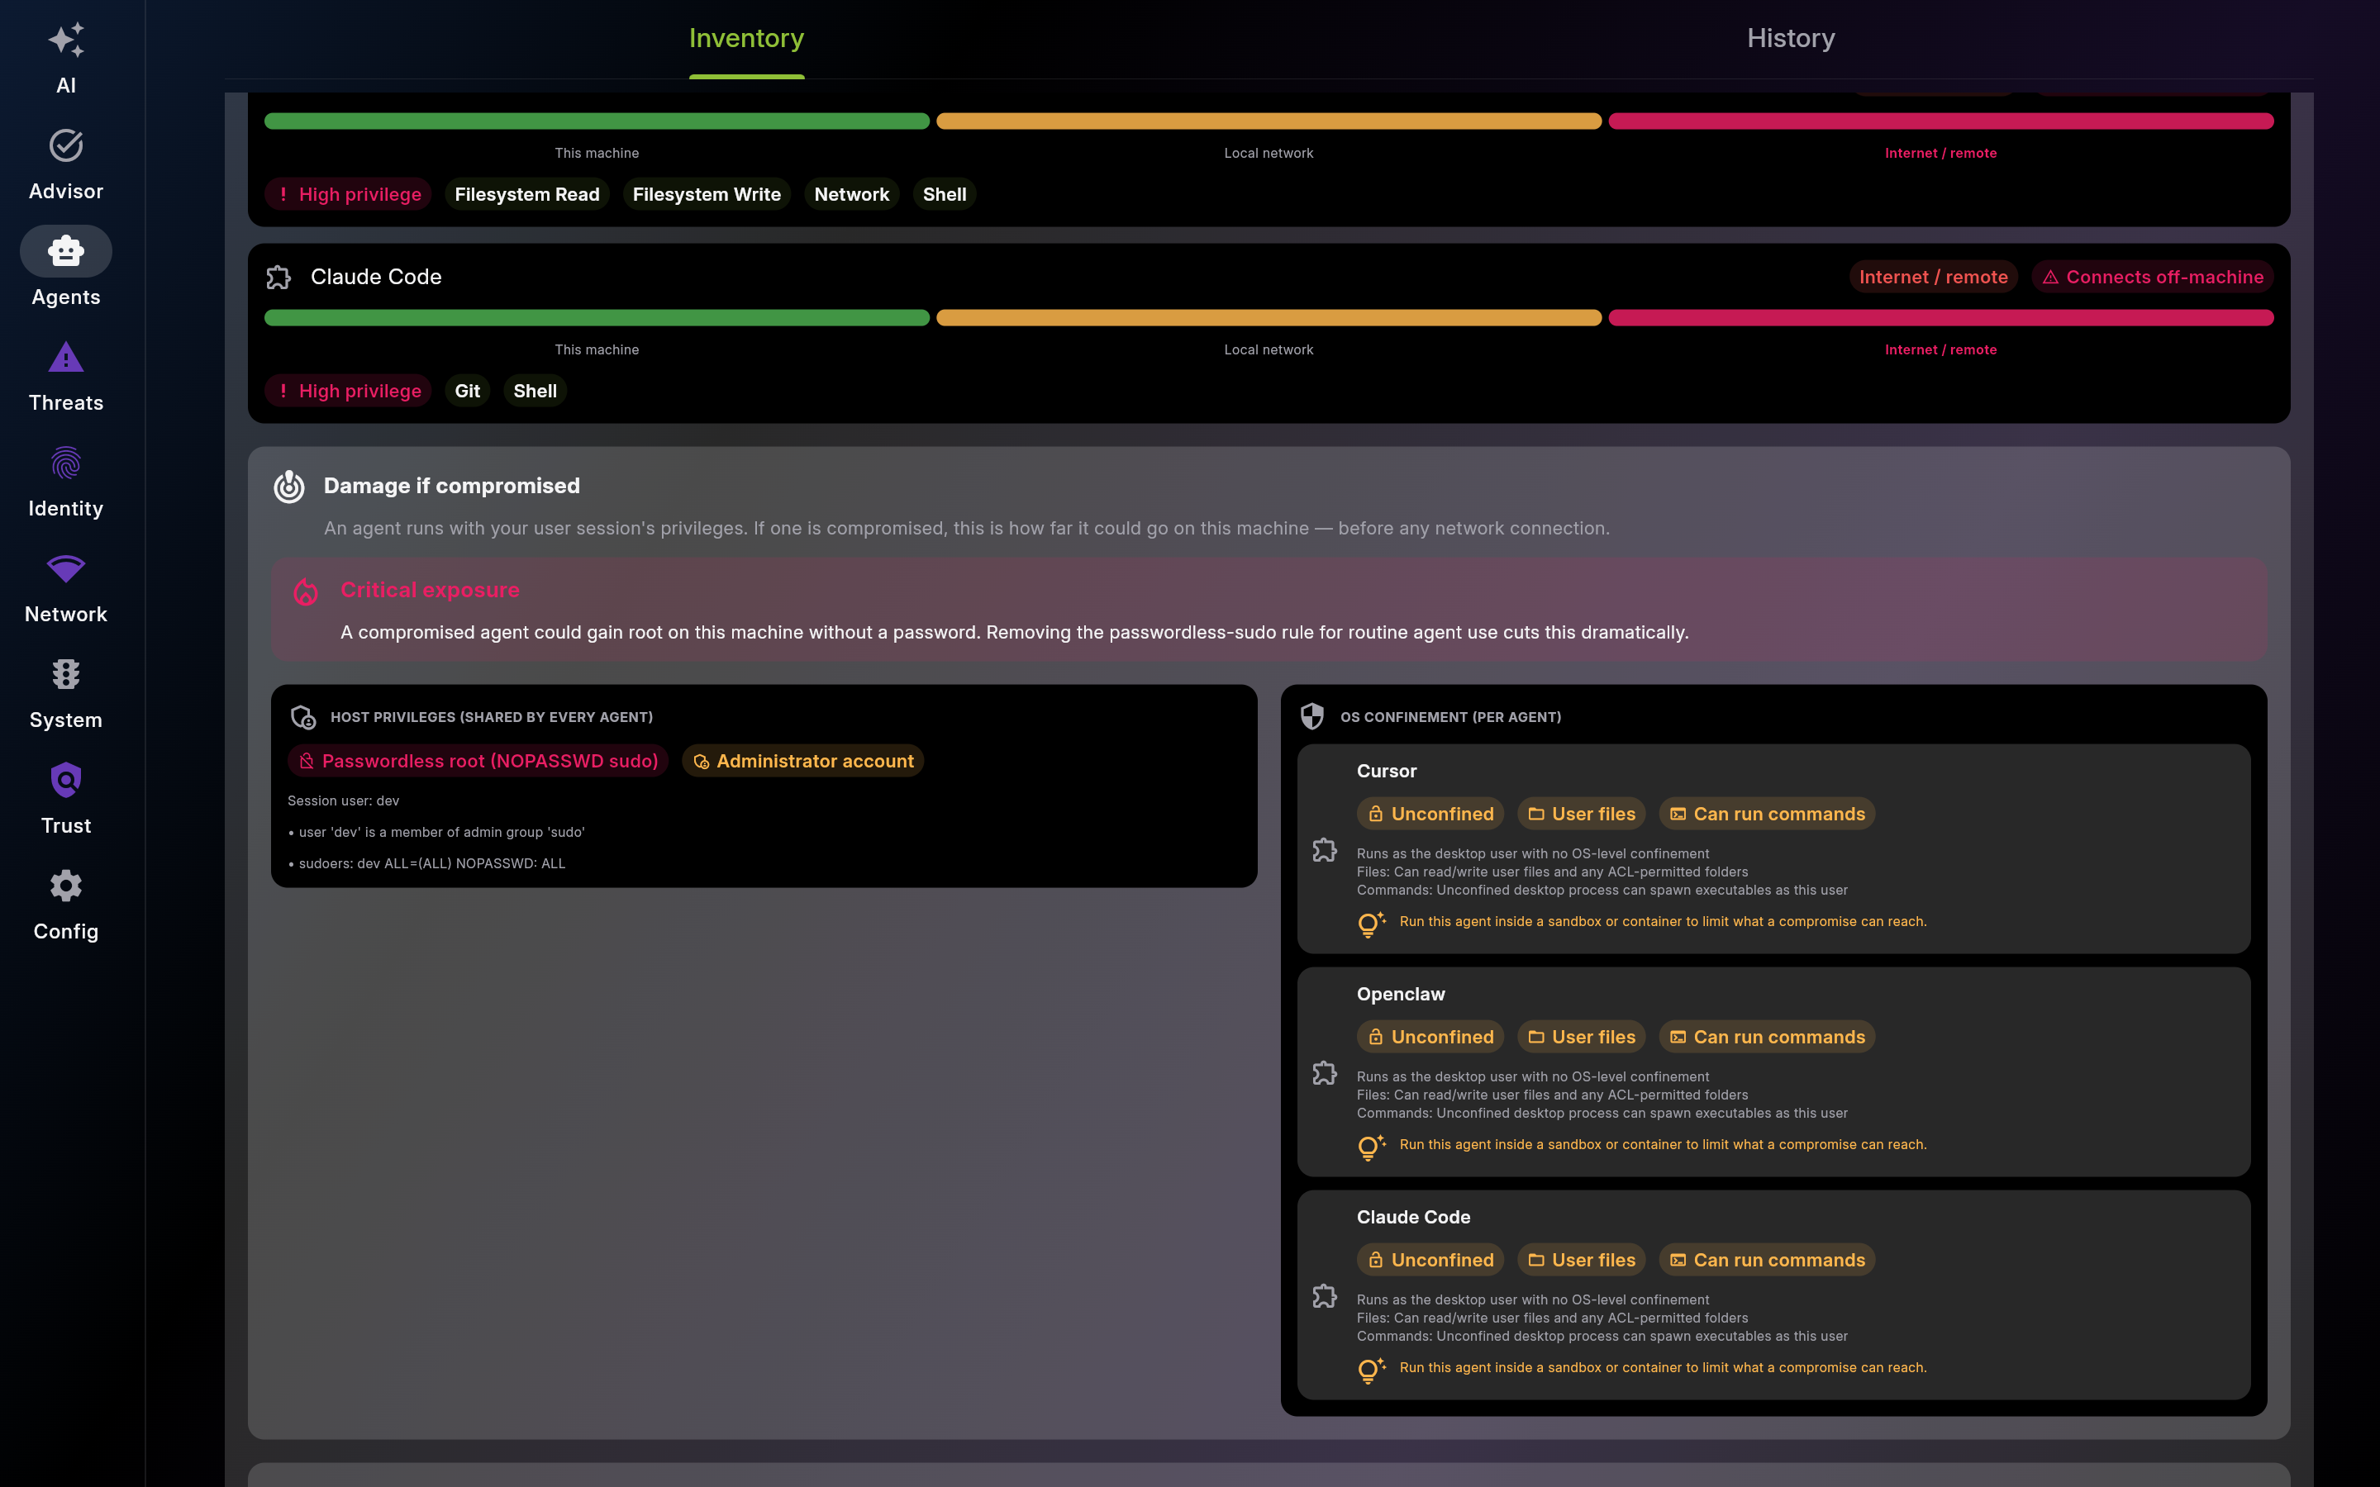Click the sandbox recommendation text in Cursor card

pos(1663,923)
